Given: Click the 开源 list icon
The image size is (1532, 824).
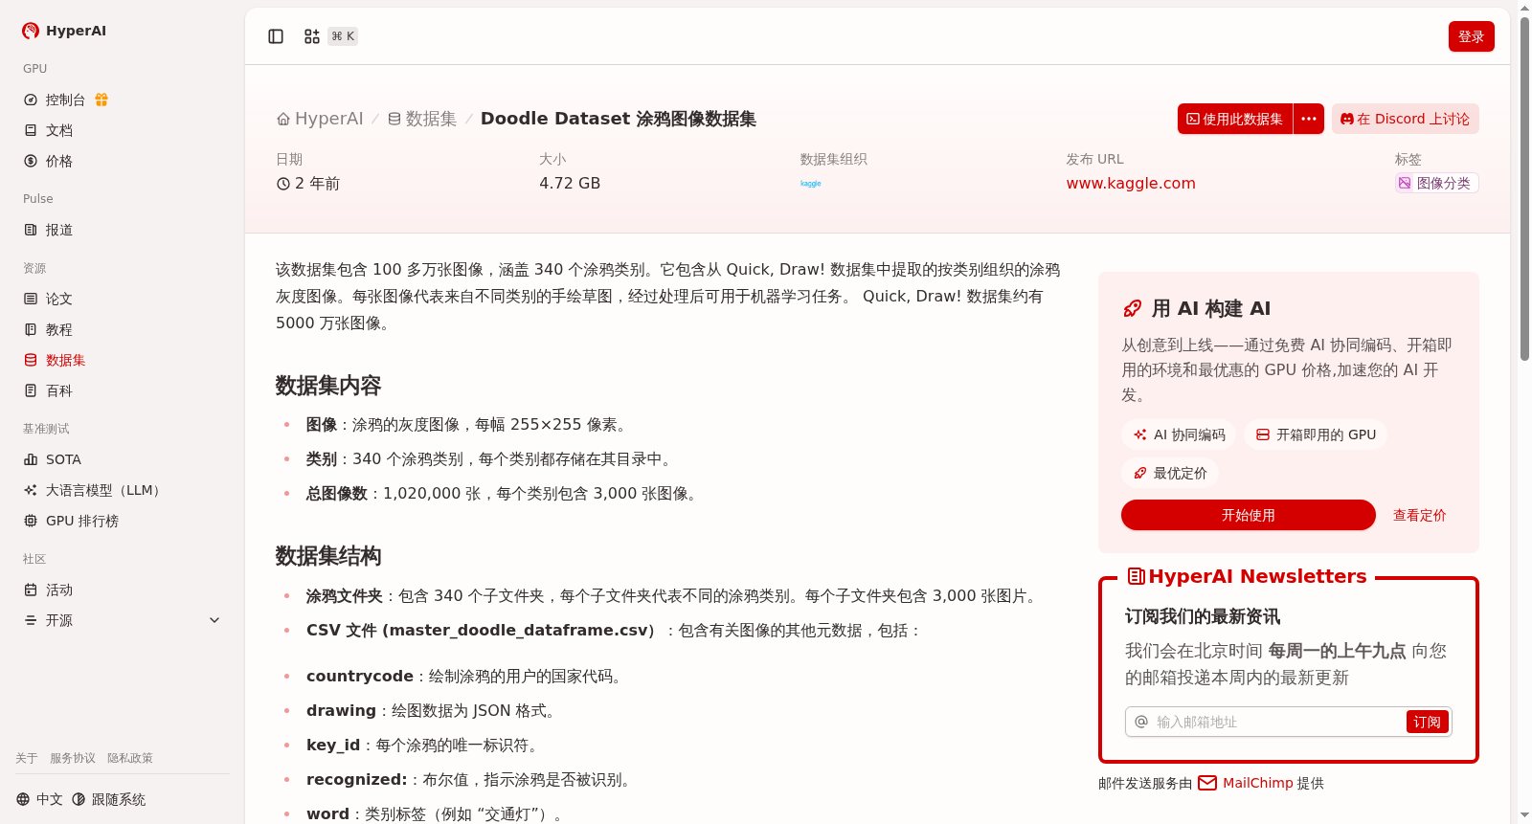Looking at the screenshot, I should [31, 620].
